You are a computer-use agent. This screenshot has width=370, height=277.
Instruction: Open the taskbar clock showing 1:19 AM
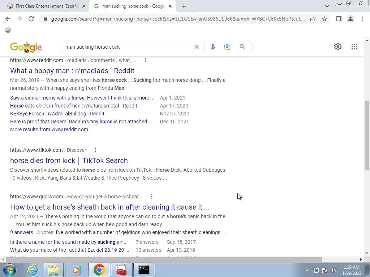coord(352,270)
